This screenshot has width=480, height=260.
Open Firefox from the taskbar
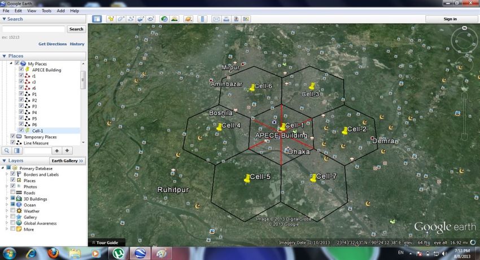pos(53,253)
